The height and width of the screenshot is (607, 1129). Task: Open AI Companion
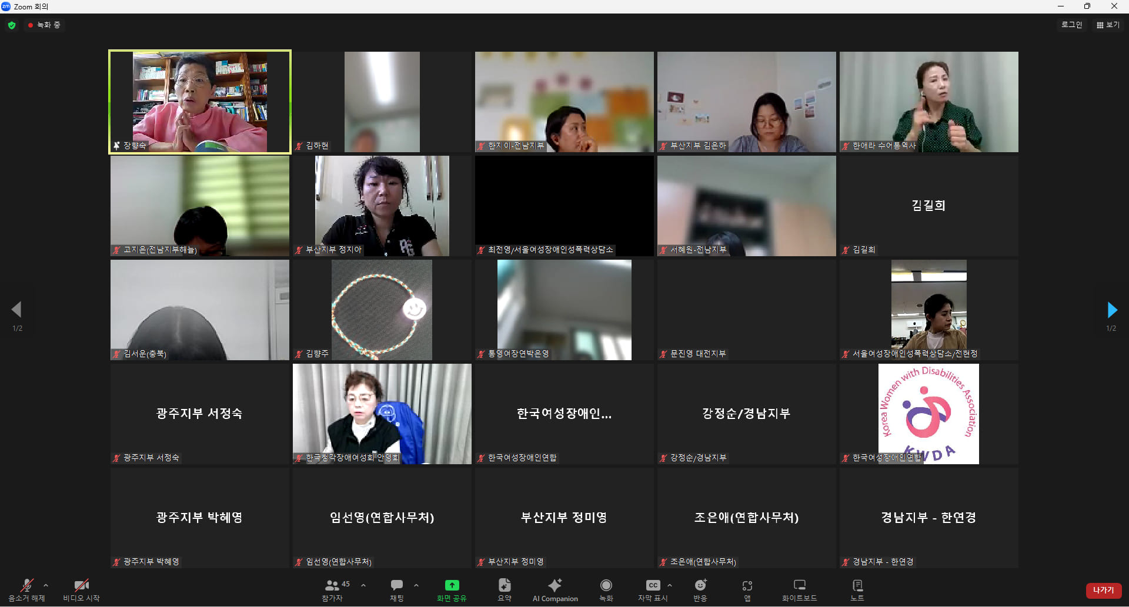[555, 590]
